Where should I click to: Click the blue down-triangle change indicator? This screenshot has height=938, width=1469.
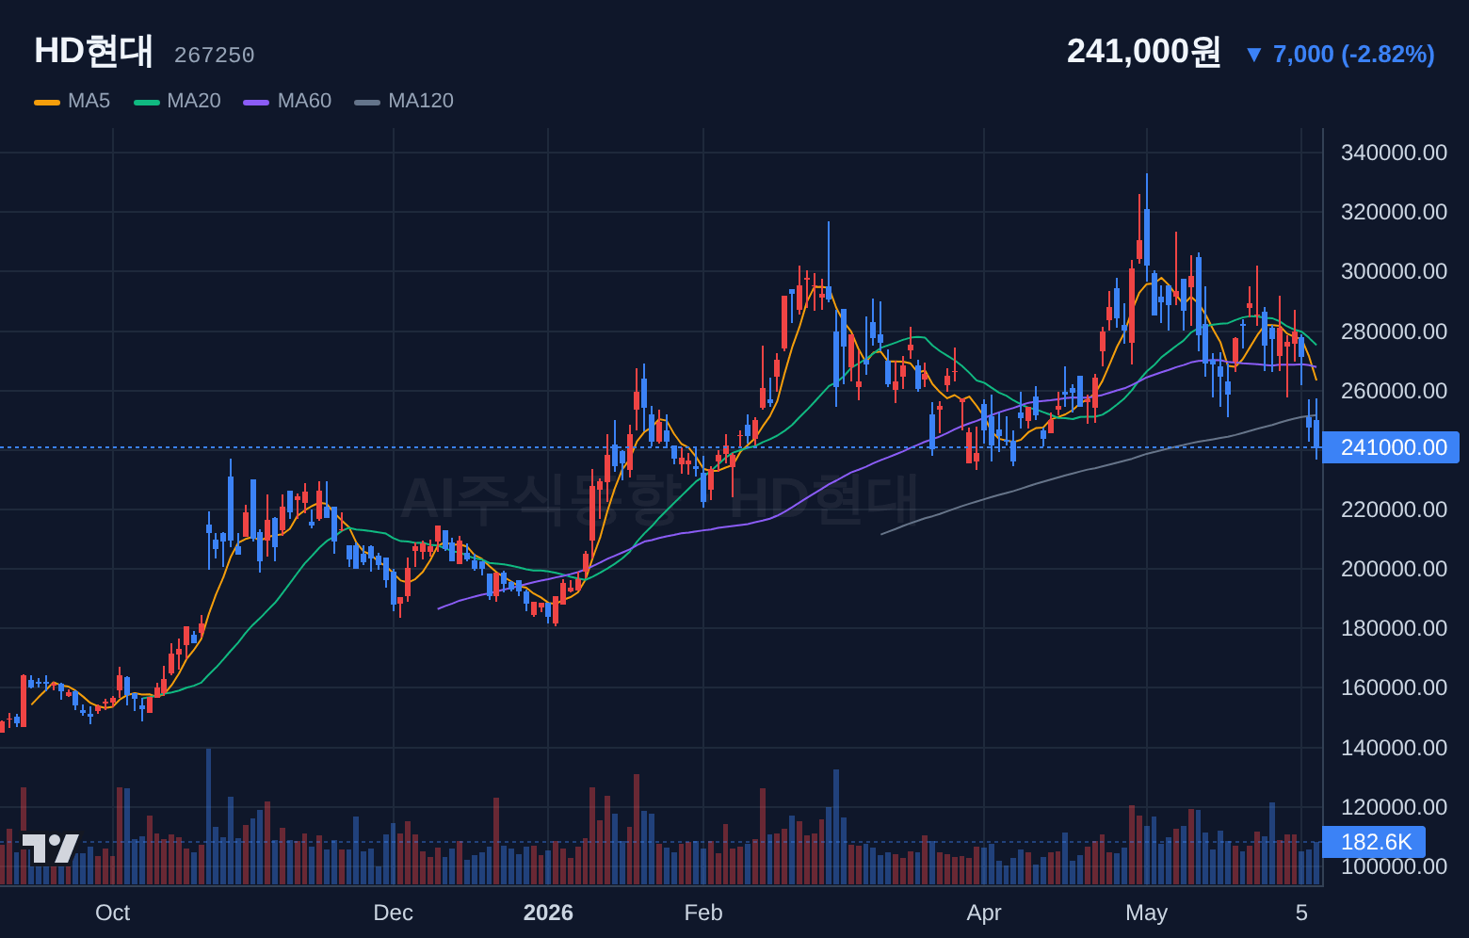[x=1253, y=55]
